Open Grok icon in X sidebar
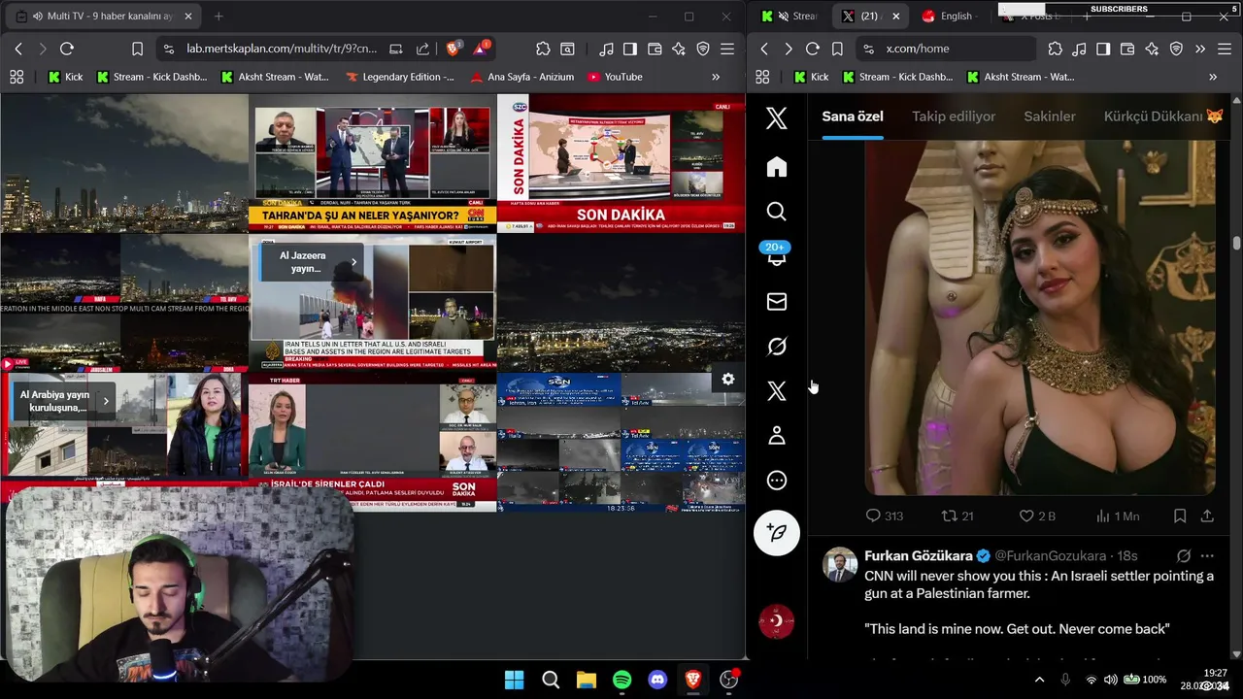 [776, 347]
